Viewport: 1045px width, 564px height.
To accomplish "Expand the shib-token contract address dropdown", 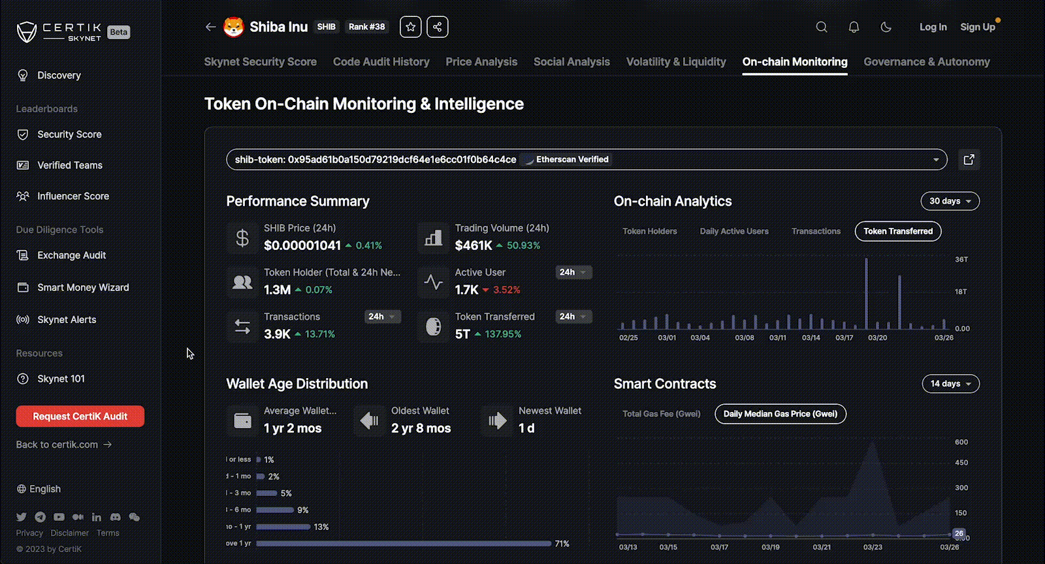I will (587, 159).
